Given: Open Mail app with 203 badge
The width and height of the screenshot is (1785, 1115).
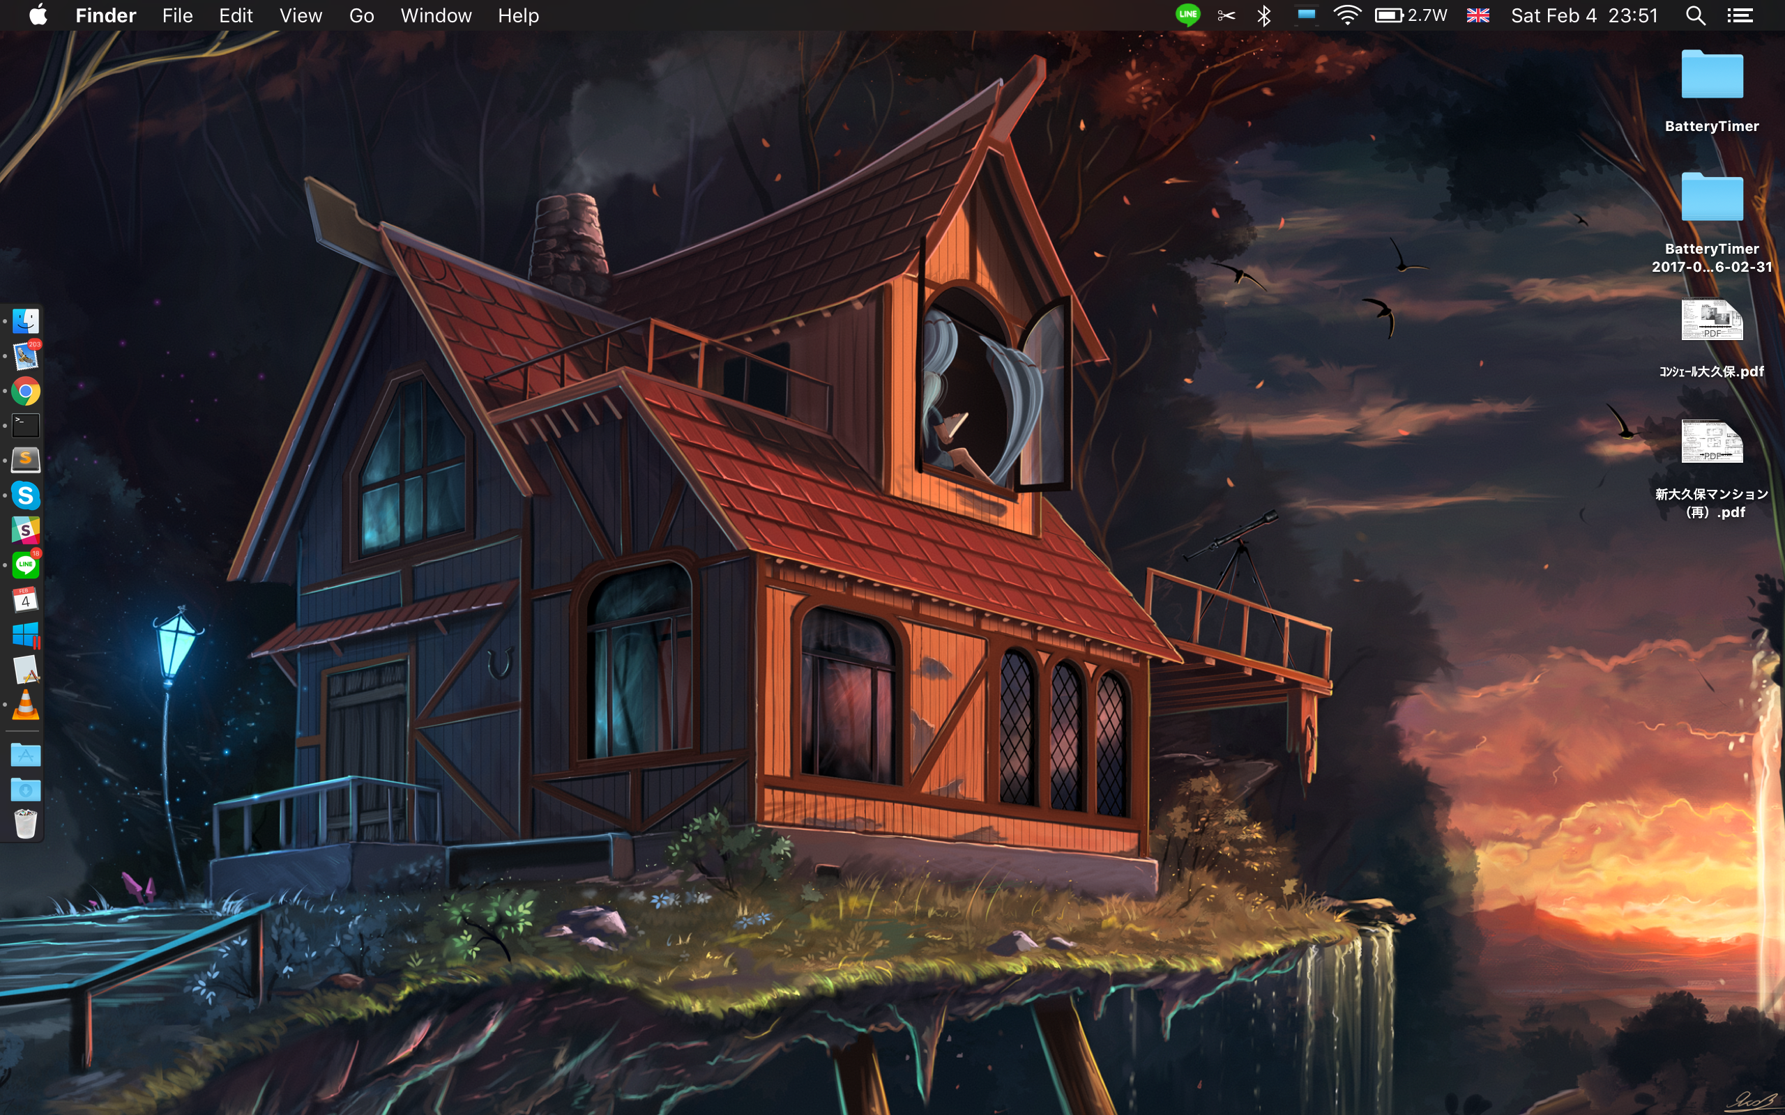Looking at the screenshot, I should (26, 356).
